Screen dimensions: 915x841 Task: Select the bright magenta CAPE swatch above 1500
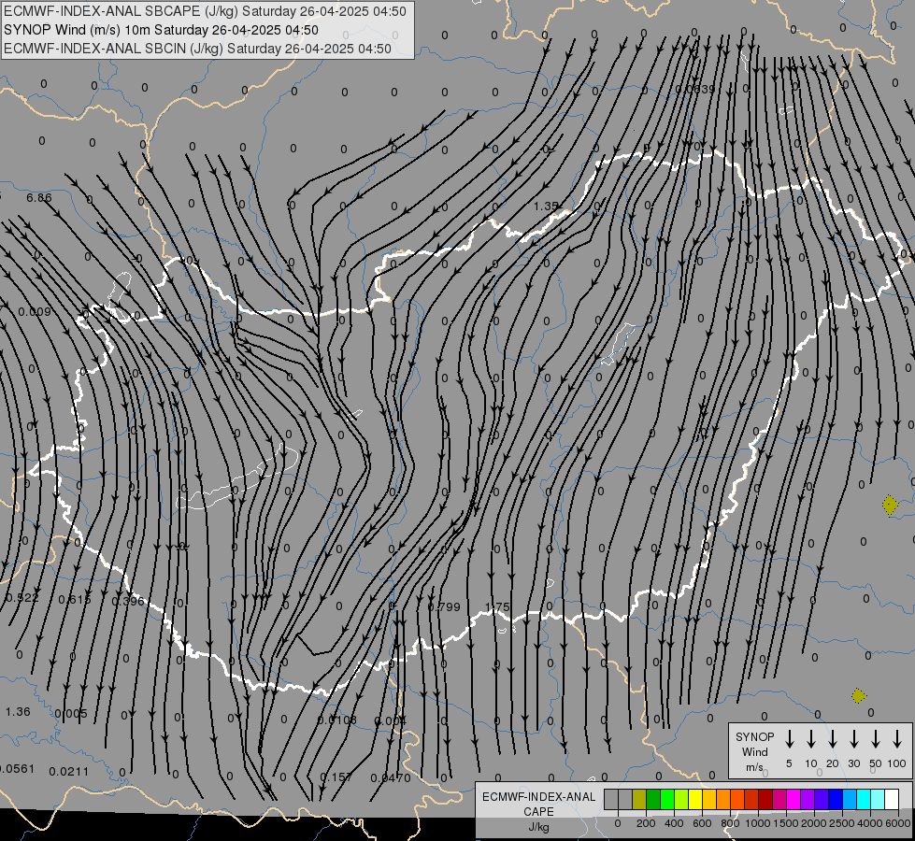click(793, 799)
